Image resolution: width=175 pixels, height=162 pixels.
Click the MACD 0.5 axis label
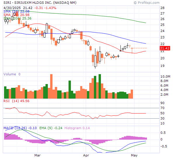pos(163,133)
